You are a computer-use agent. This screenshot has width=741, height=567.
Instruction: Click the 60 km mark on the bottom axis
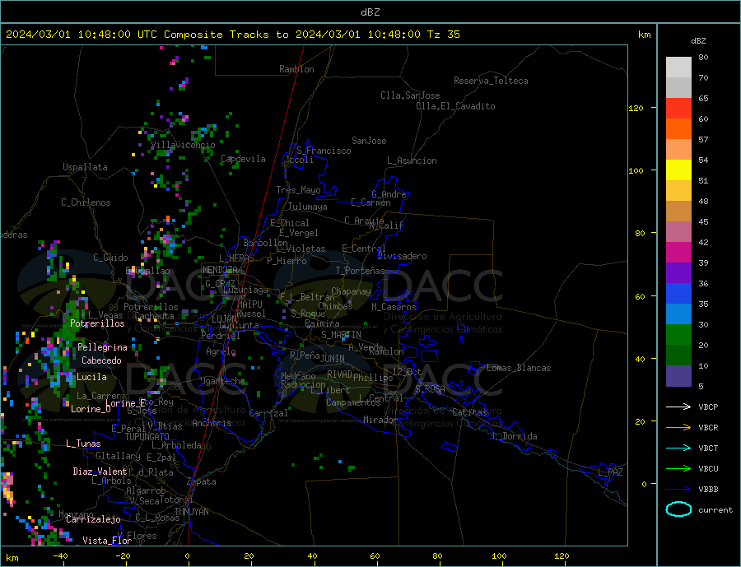(375, 556)
